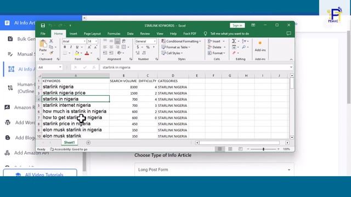Click the Save icon in Excel title bar
Viewport: 351px width, 197px height.
[x=43, y=26]
